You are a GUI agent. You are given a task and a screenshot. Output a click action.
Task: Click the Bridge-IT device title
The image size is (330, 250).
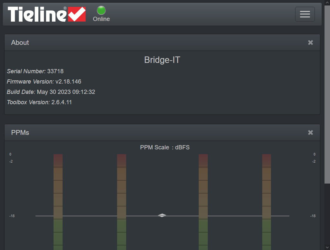[162, 60]
